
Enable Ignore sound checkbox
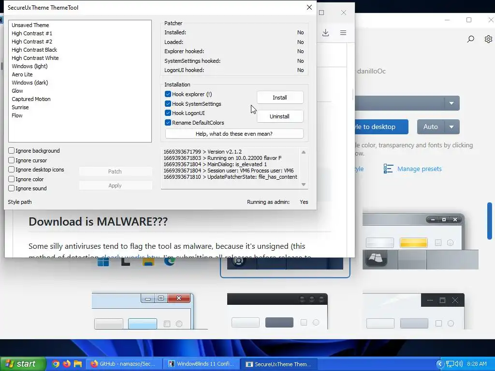click(12, 188)
